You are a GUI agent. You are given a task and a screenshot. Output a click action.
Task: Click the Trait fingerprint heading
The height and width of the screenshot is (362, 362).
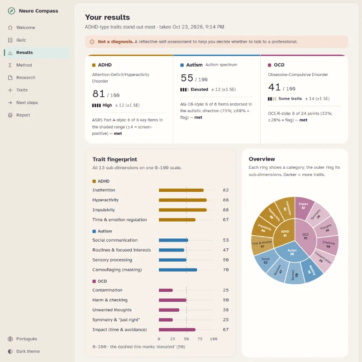115,160
